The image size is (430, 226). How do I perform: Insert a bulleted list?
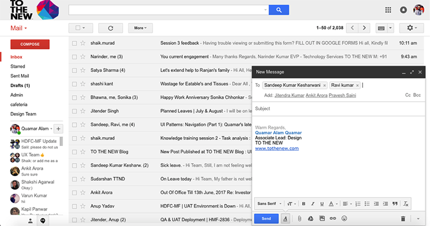[367, 204]
